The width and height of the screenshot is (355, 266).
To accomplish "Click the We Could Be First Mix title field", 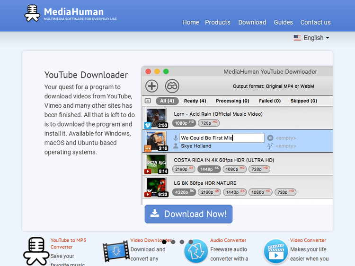I will pos(222,138).
